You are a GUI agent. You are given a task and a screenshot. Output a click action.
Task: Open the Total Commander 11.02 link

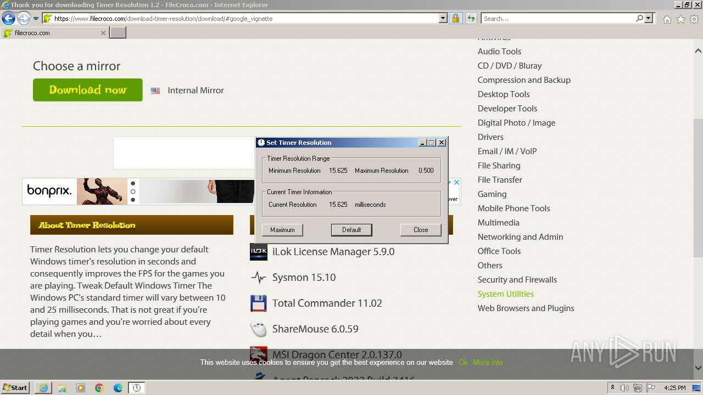click(327, 303)
